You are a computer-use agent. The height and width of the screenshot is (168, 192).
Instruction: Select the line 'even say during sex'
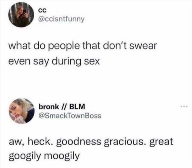pyautogui.click(x=54, y=62)
